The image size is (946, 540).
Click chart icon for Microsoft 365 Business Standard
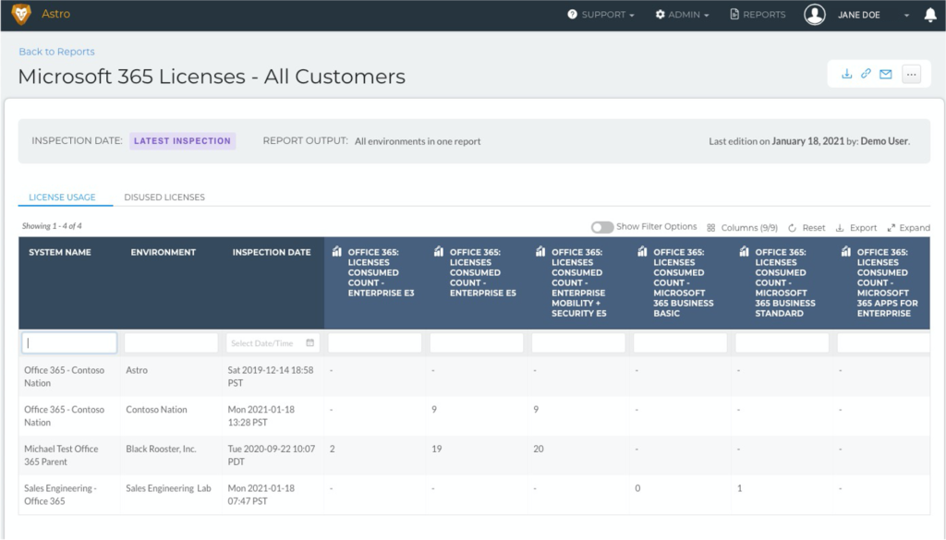coord(744,251)
